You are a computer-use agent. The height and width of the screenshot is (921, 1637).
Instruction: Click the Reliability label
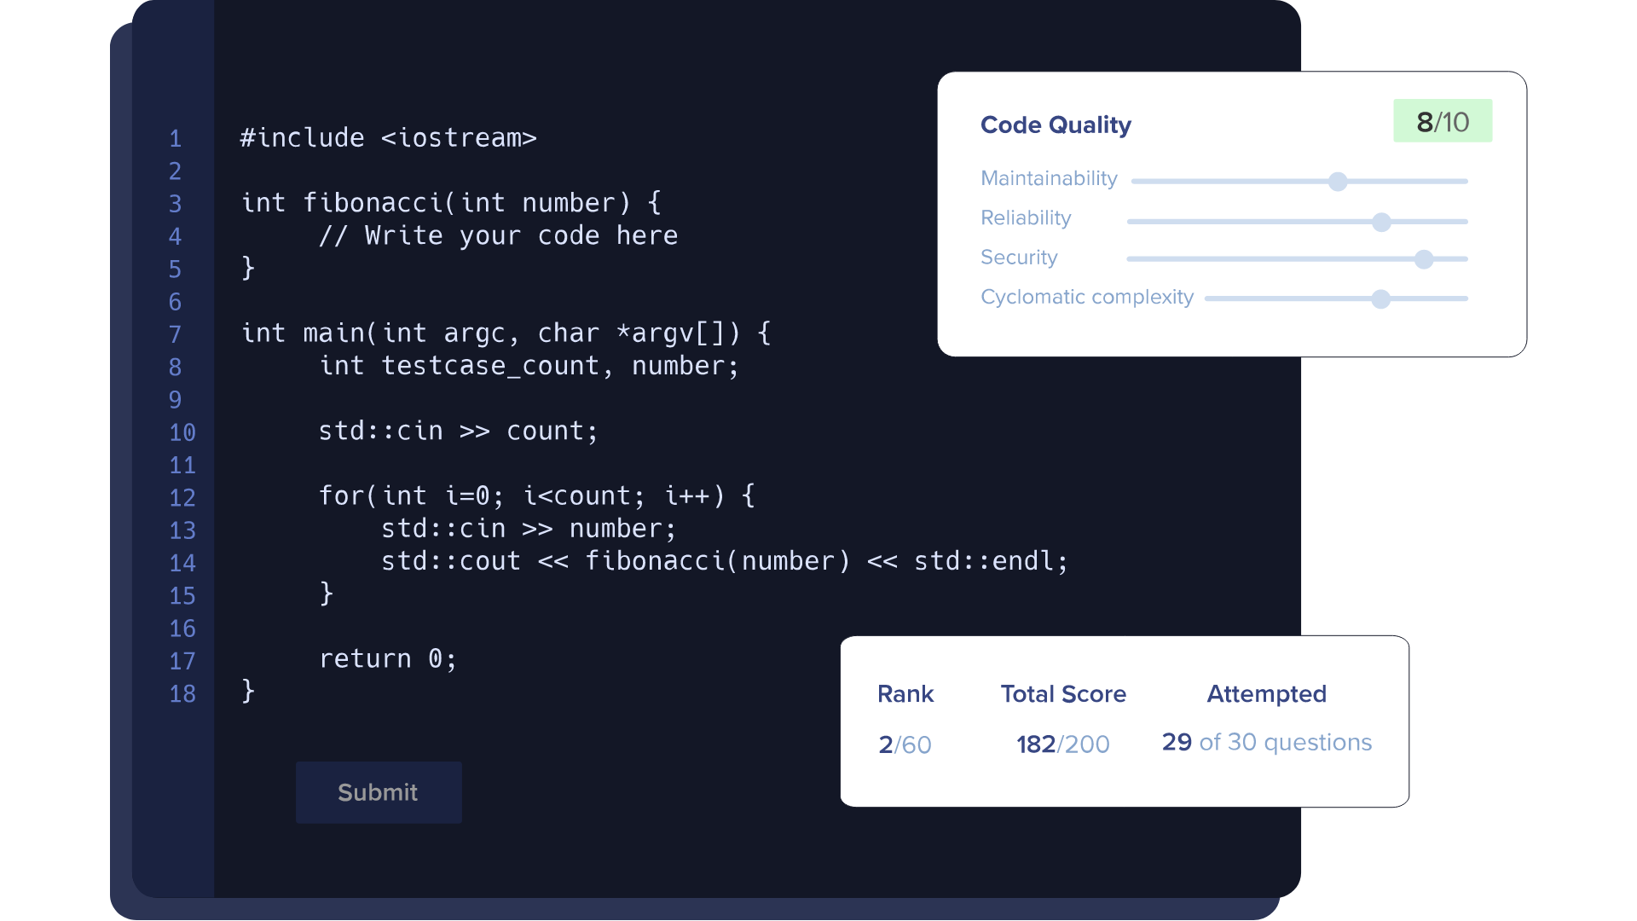coord(1026,218)
